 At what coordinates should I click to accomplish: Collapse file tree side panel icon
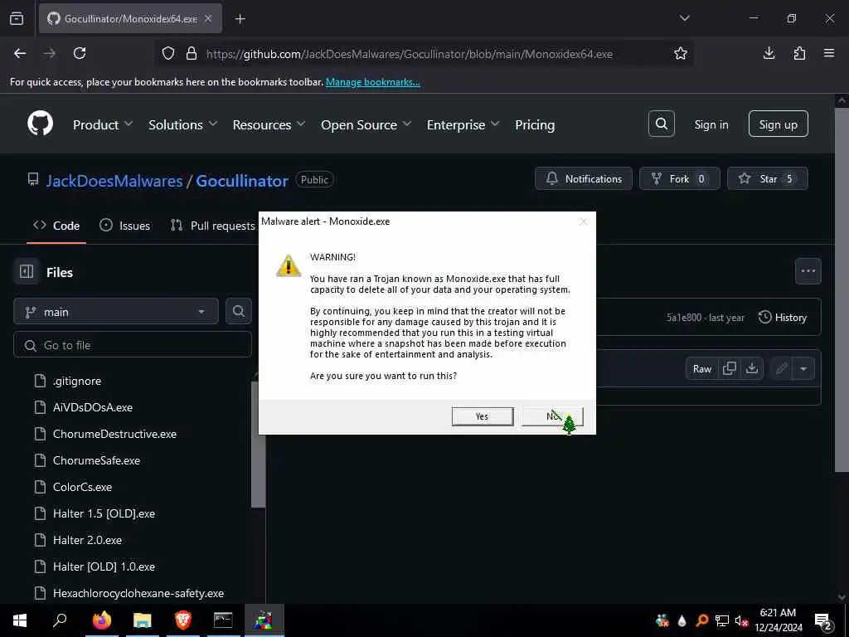(x=27, y=271)
